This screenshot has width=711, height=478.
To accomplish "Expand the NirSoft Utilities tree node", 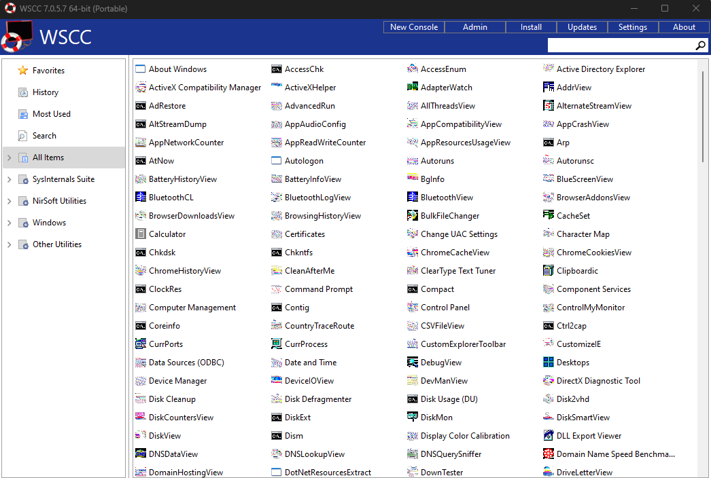I will click(x=9, y=201).
